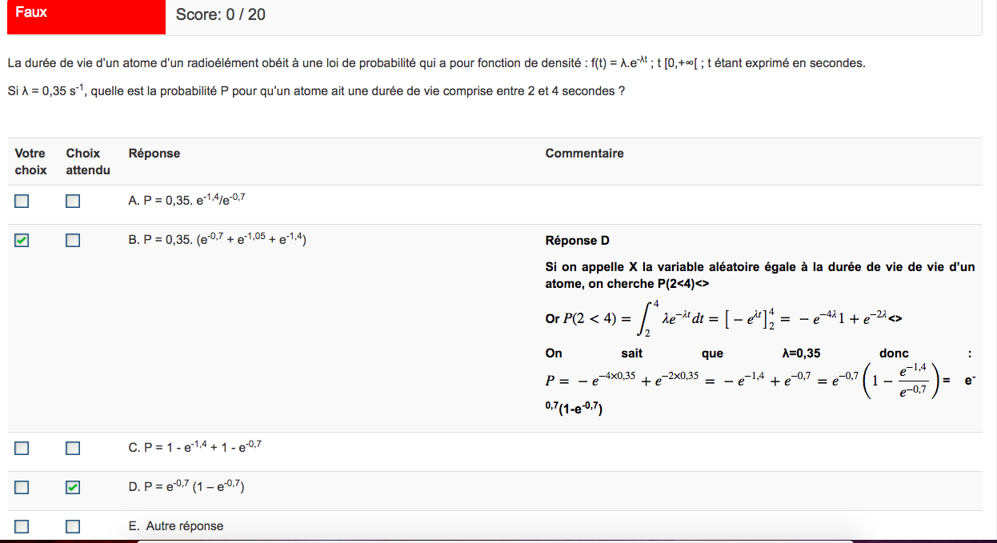Image resolution: width=997 pixels, height=543 pixels.
Task: Check the 'Votre choix' box for answer A
Action: click(x=22, y=202)
